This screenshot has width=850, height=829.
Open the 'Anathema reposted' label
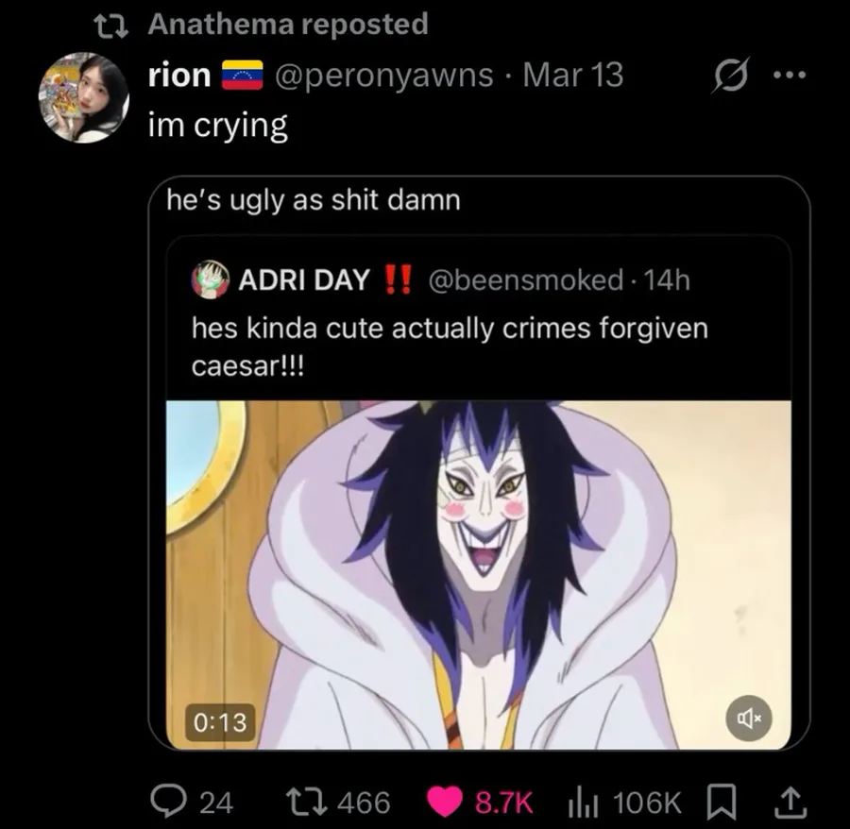click(288, 25)
